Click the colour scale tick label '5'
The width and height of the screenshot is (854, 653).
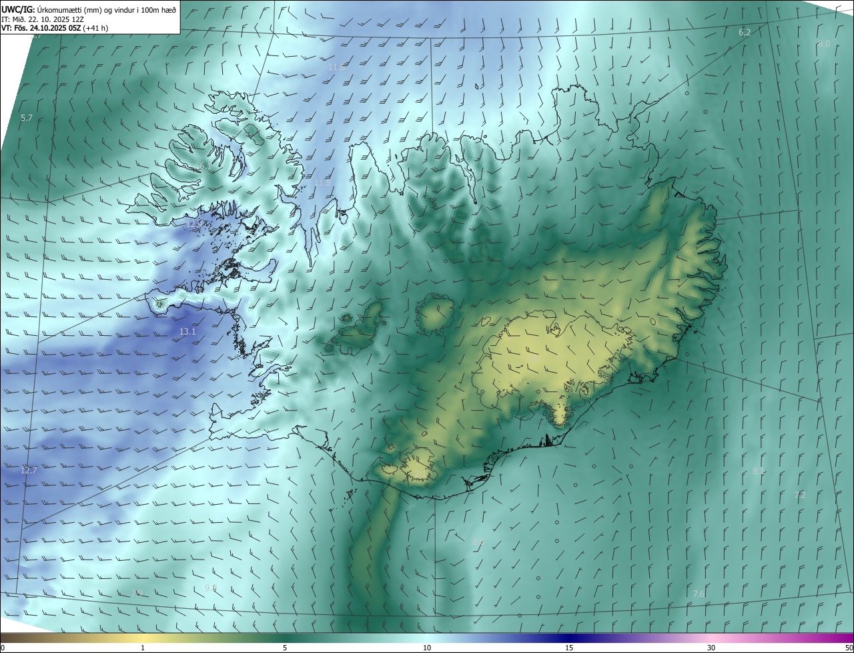click(x=285, y=648)
